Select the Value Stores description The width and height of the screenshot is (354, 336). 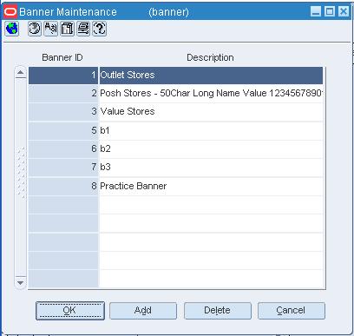[211, 112]
